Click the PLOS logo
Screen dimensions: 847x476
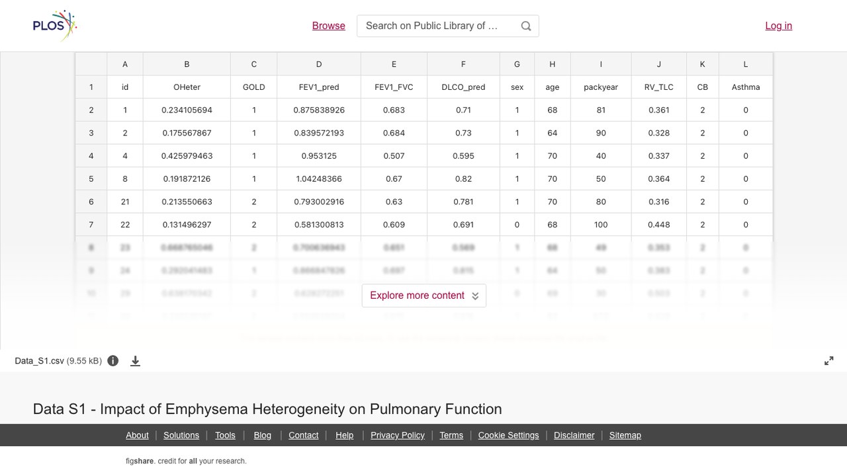tap(55, 26)
